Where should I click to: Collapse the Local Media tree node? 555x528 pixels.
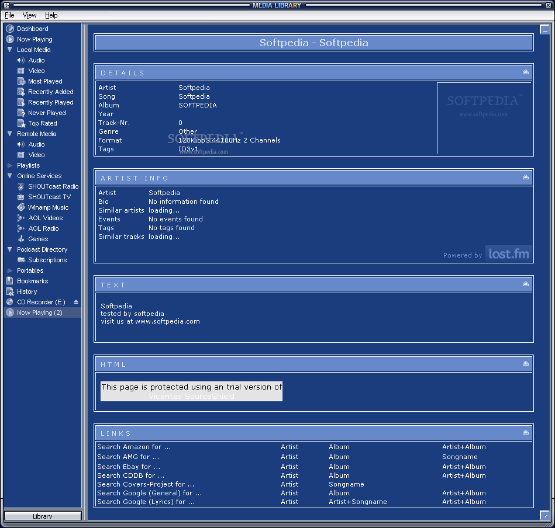[x=10, y=50]
